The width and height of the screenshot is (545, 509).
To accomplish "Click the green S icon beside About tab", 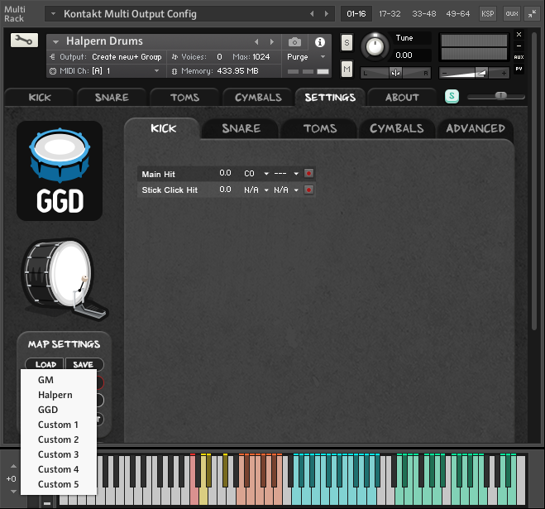I will [452, 97].
